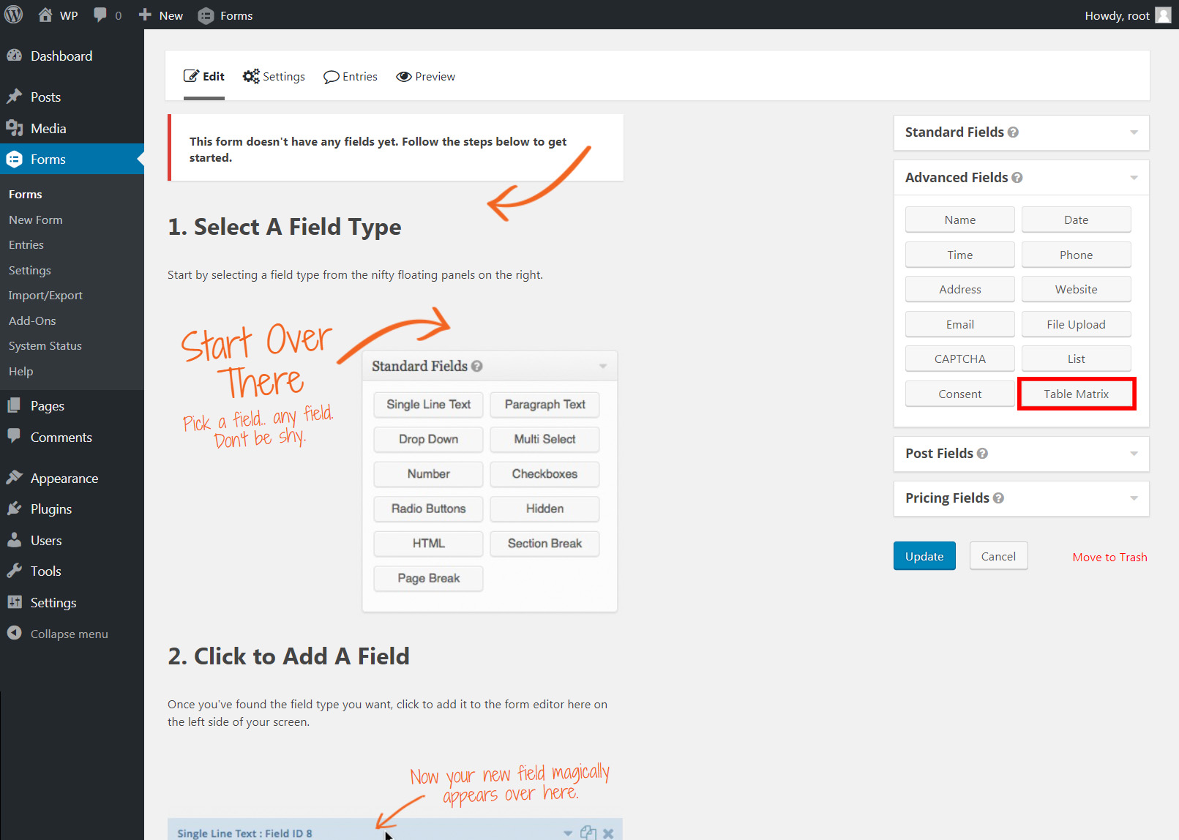Click the Appearance paintbrush icon
The width and height of the screenshot is (1179, 840).
pos(15,478)
